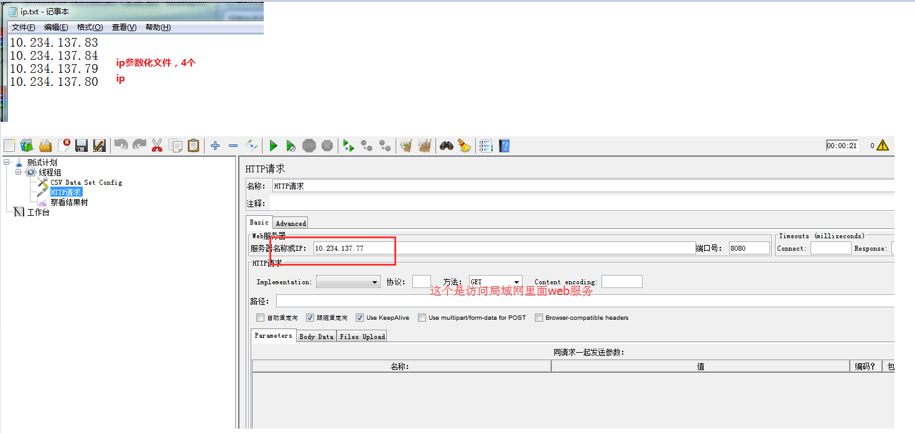Open the 格式(O) menu in Notepad

[x=90, y=27]
